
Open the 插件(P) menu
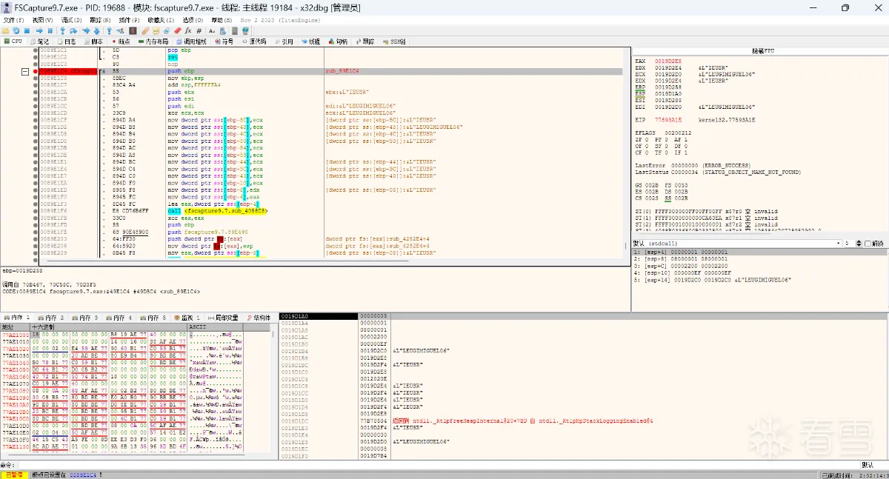[129, 20]
